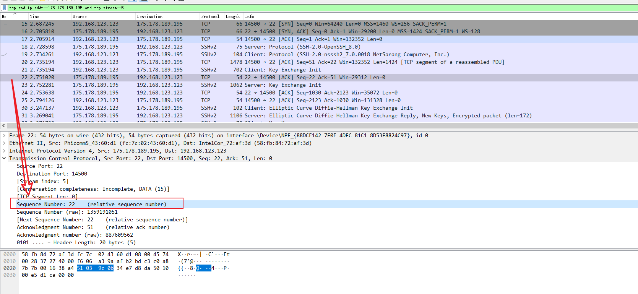Image resolution: width=638 pixels, height=294 pixels.
Task: Sort packet list by Length column
Action: tap(233, 16)
